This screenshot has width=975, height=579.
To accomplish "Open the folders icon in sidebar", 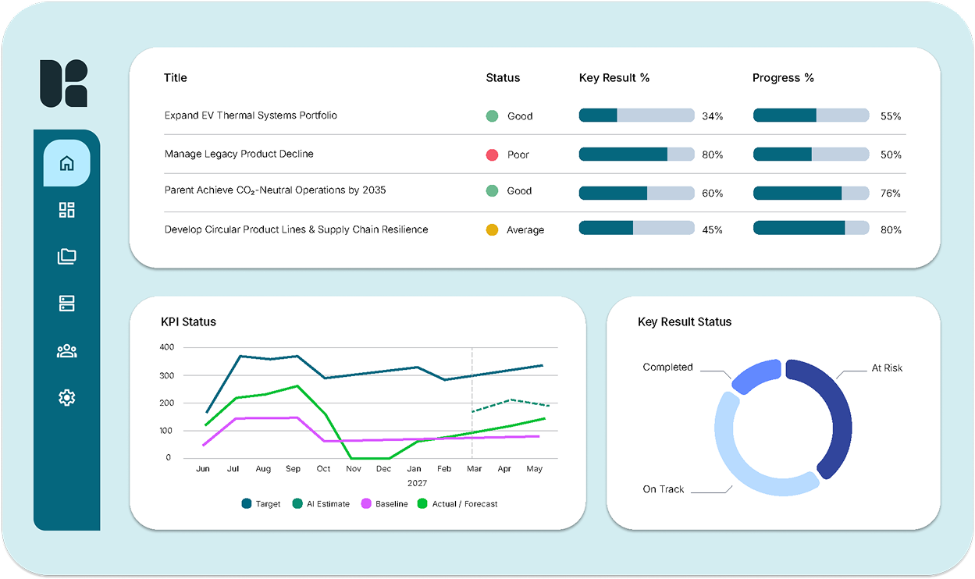I will (x=66, y=257).
